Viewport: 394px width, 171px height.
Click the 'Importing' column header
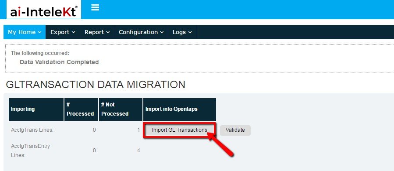click(x=36, y=109)
